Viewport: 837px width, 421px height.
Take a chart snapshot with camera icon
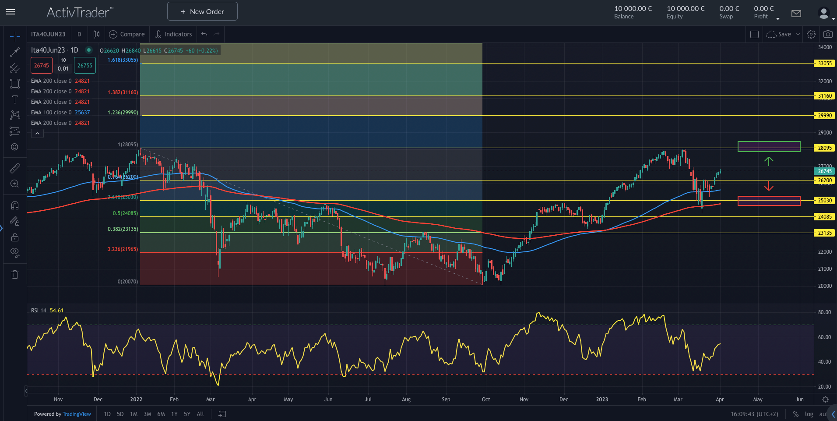tap(827, 34)
